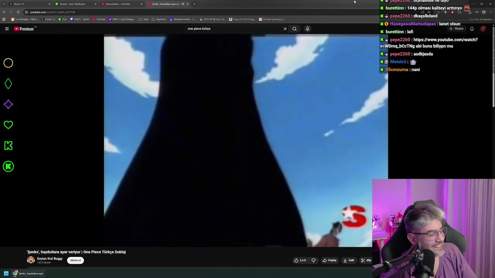Screen dimensions: 495x278
Task: Reload the current page
Action: click(18, 12)
